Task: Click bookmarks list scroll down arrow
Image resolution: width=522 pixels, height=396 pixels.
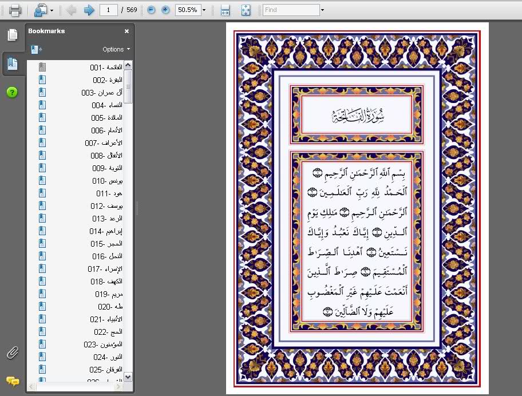Action: (128, 377)
